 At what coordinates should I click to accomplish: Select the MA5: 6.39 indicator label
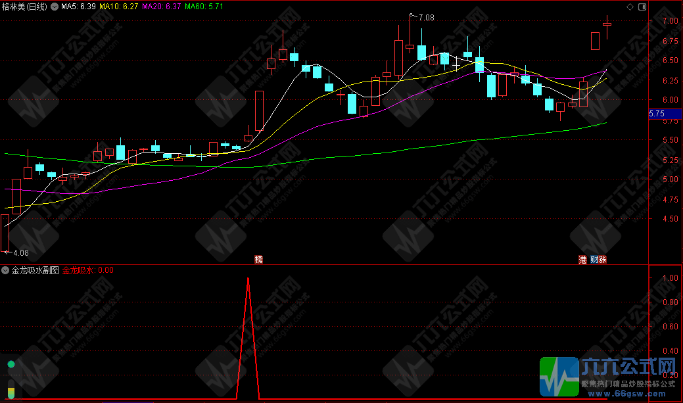coord(78,7)
